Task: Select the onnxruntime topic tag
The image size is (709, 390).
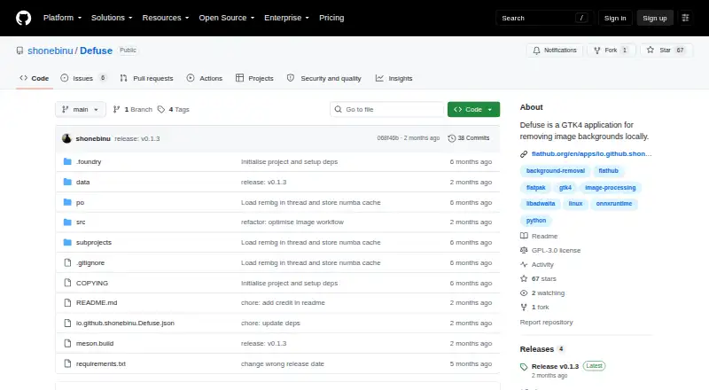Action: coord(613,204)
